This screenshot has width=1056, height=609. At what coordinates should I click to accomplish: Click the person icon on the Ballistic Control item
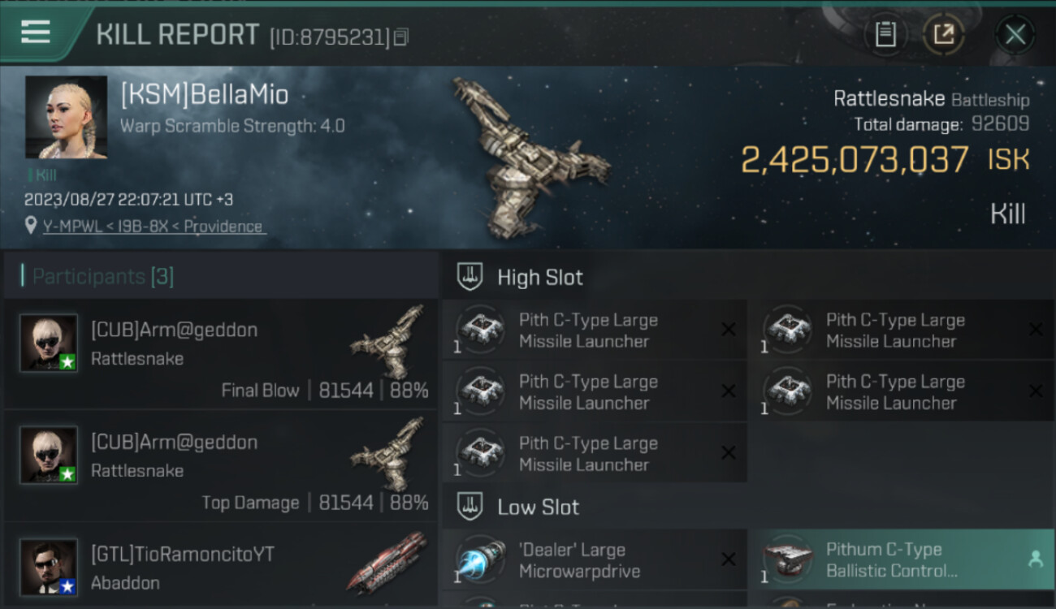pos(1035,559)
